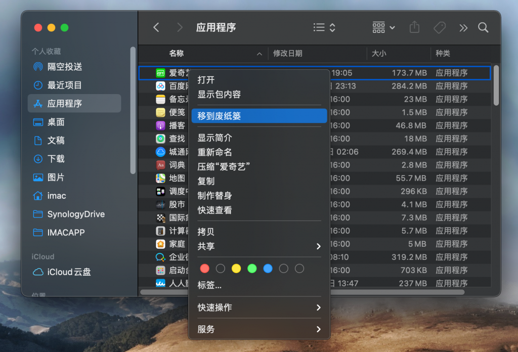Open imac home folder in sidebar
The image size is (518, 352).
pos(74,196)
